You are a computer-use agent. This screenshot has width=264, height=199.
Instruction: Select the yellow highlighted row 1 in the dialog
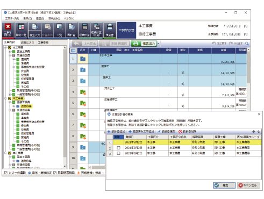[x=184, y=143]
